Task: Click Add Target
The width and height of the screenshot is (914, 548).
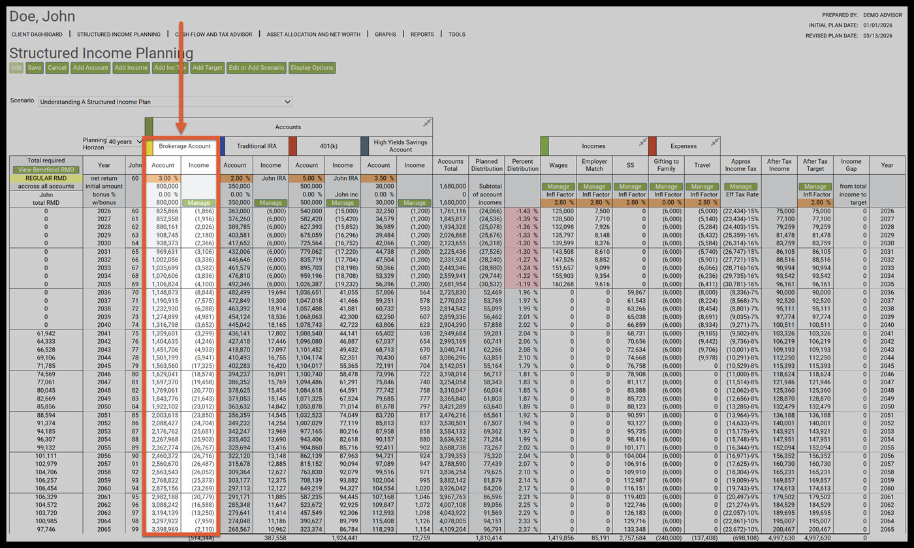Action: click(207, 67)
